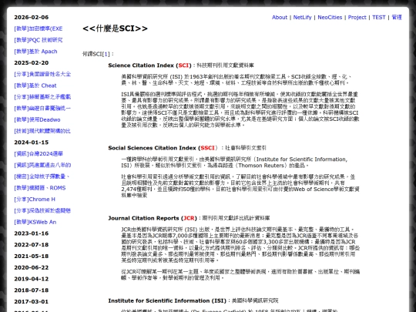Open the [教學]使用Deadwo article
The image size is (416, 312).
pyautogui.click(x=37, y=119)
